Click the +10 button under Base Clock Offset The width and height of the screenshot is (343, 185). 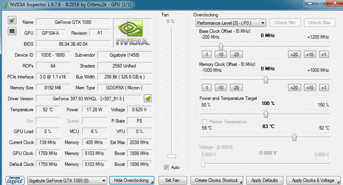point(310,55)
